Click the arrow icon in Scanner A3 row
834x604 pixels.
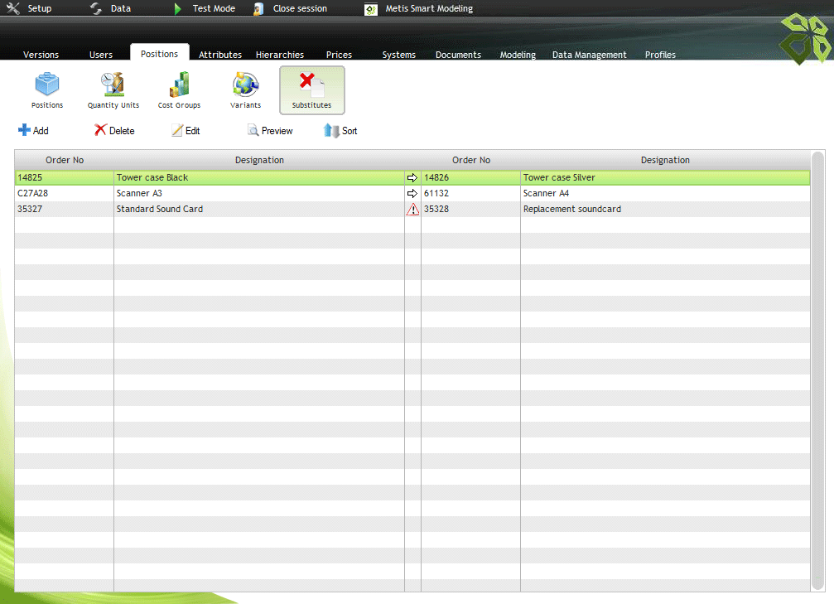pos(412,193)
